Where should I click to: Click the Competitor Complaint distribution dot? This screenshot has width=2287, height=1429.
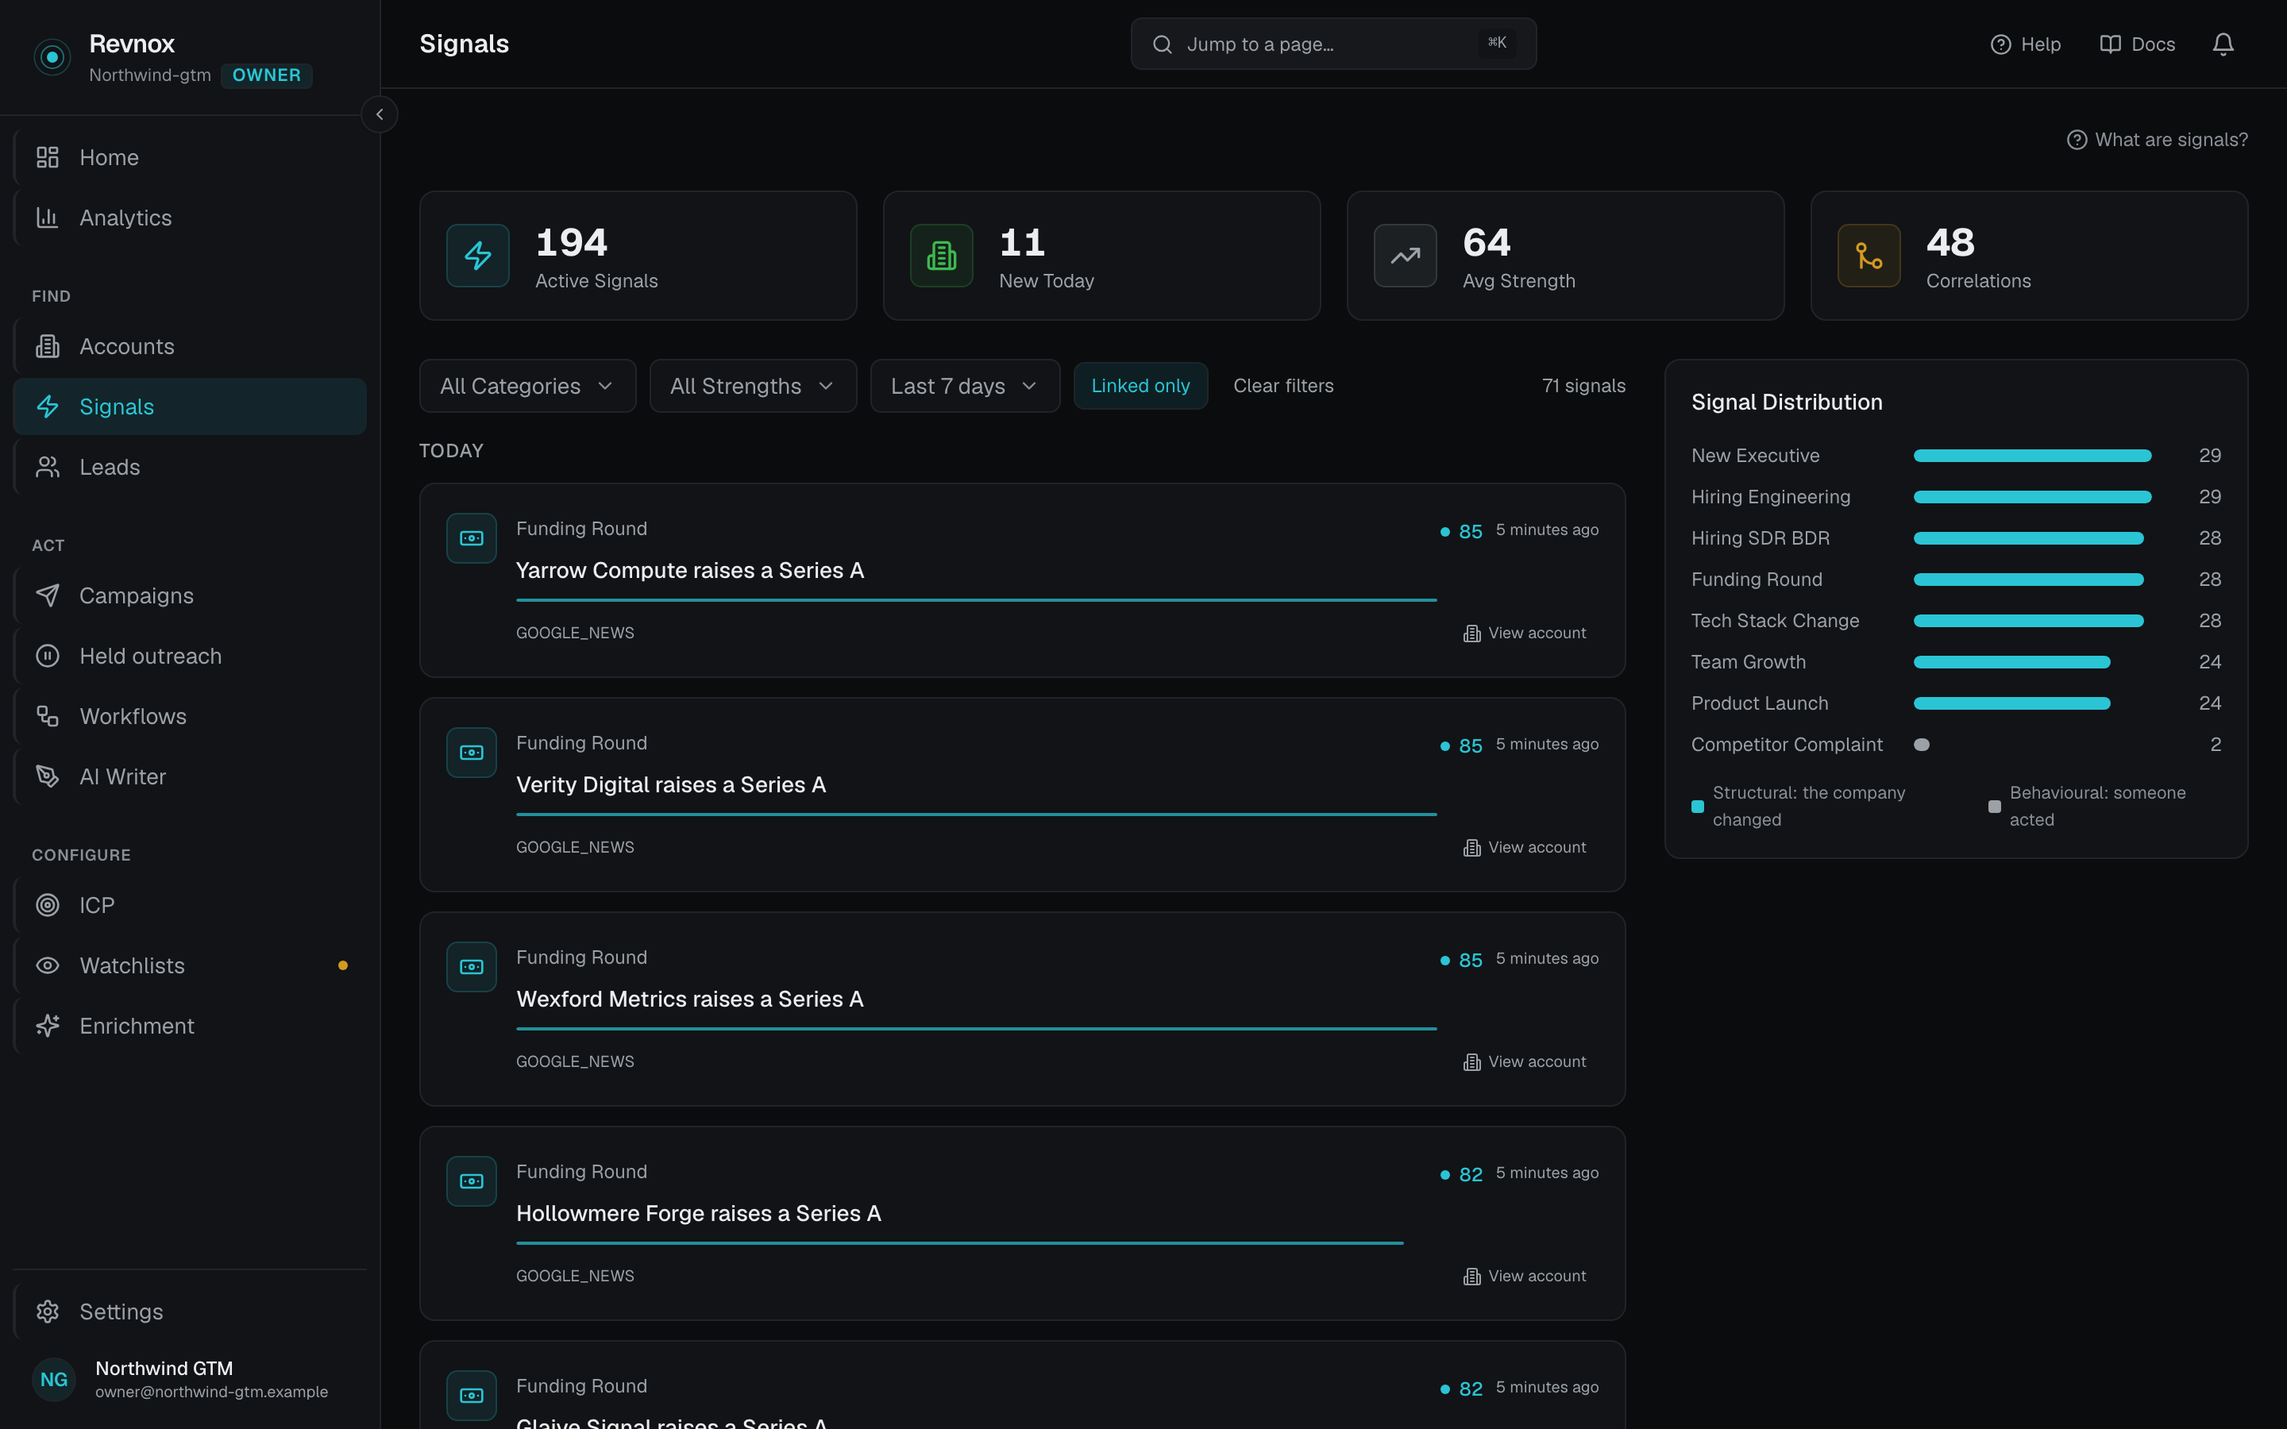pos(1921,745)
